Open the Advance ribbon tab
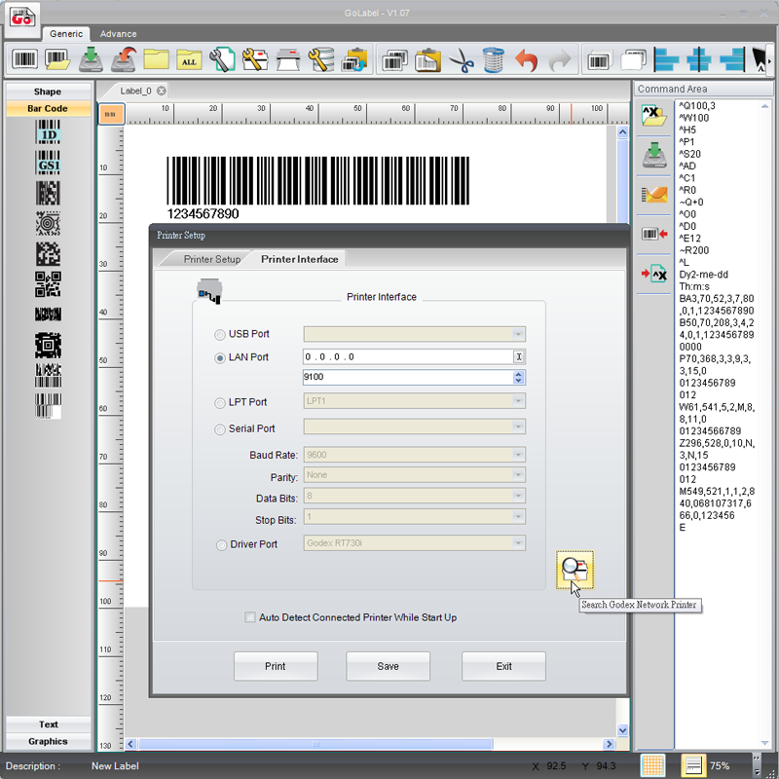 (x=118, y=33)
